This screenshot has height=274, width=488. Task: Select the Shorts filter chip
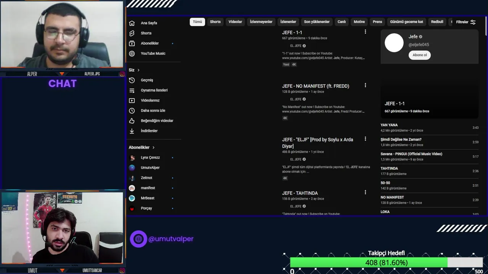tap(215, 22)
